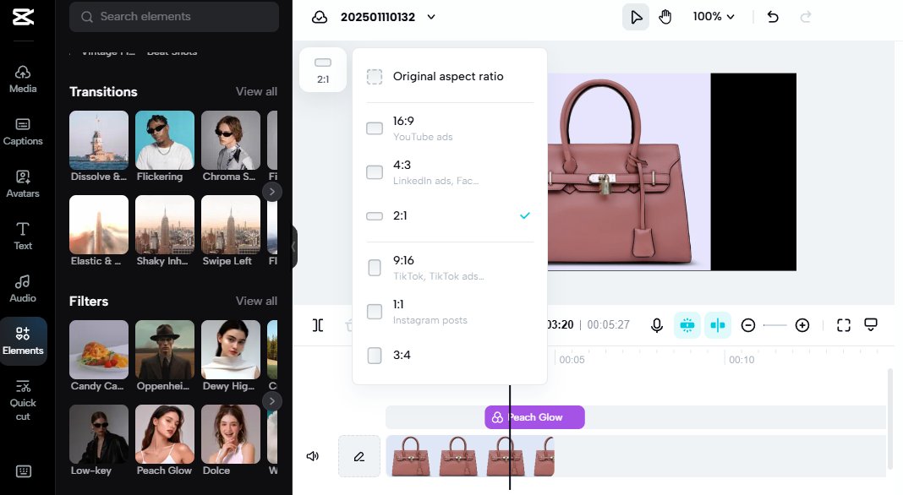Apply the Low-key filter thumbnail
903x495 pixels.
(98, 434)
